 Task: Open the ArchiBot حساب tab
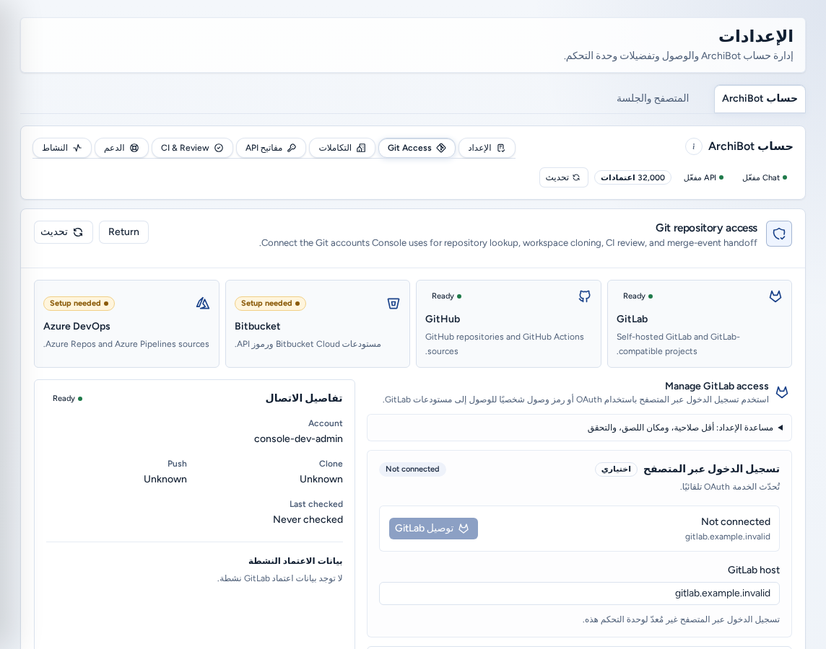click(759, 99)
